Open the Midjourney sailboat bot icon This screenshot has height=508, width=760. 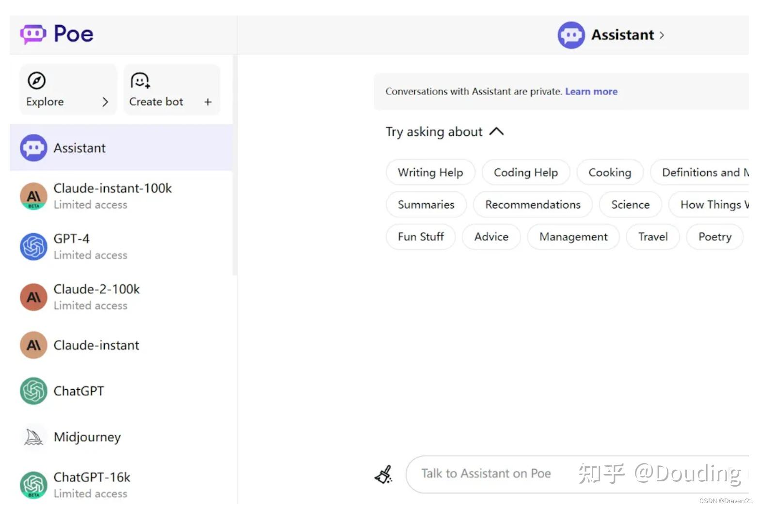click(33, 437)
